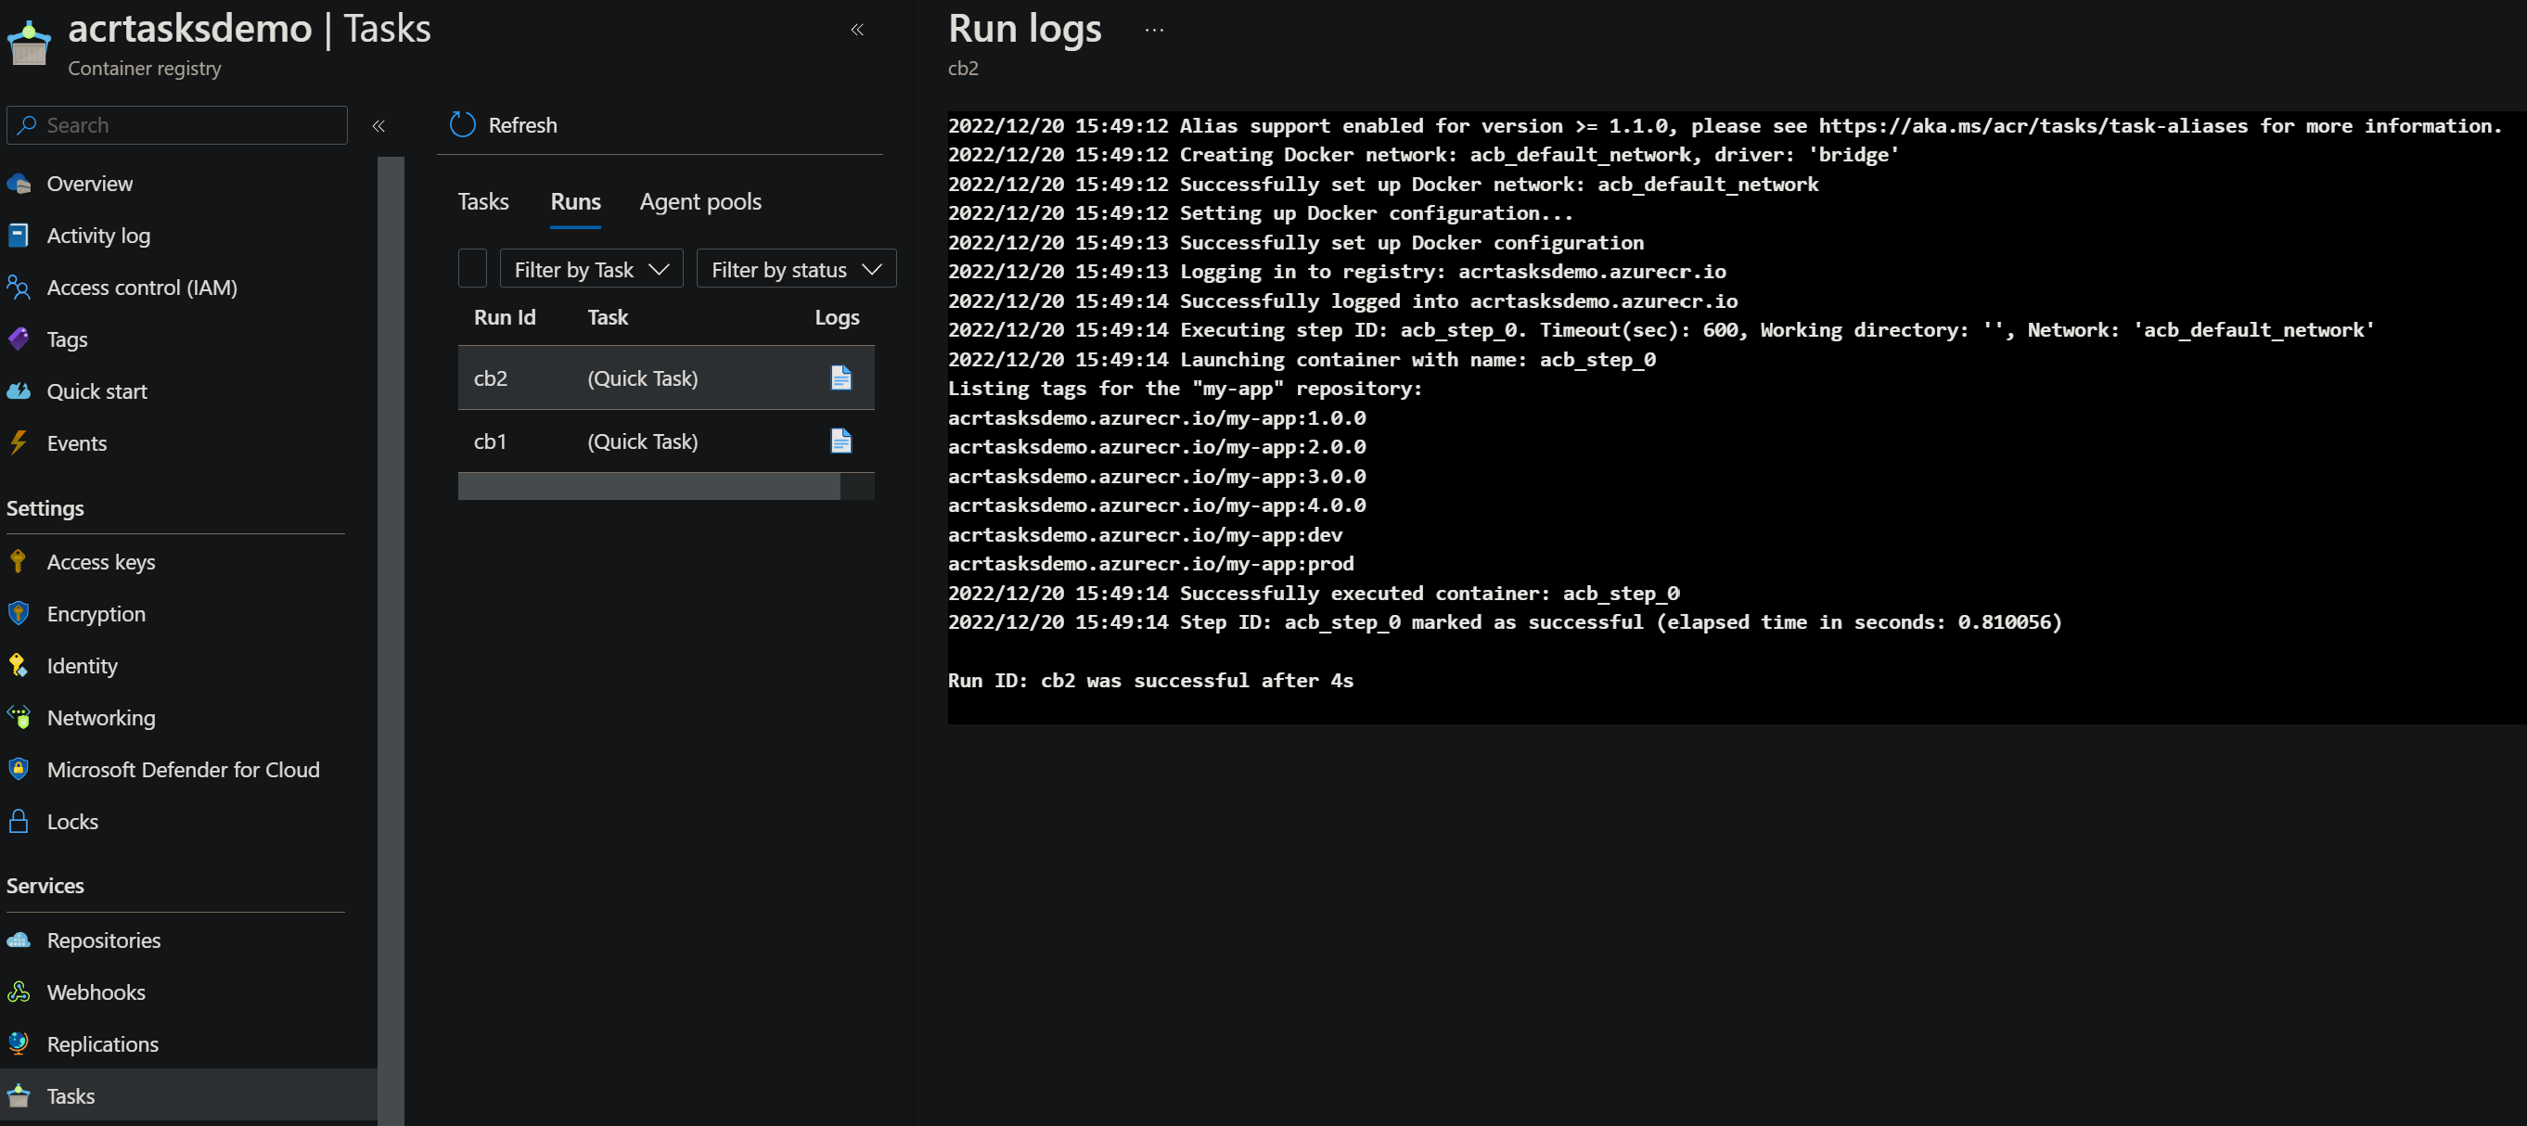Expand the Filter by status dropdown
The image size is (2527, 1126).
click(797, 269)
